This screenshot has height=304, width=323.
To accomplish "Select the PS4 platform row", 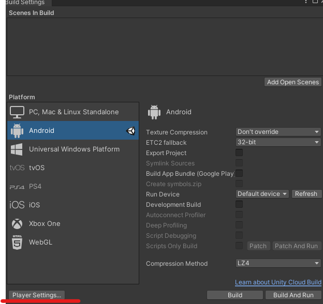I will pyautogui.click(x=73, y=186).
